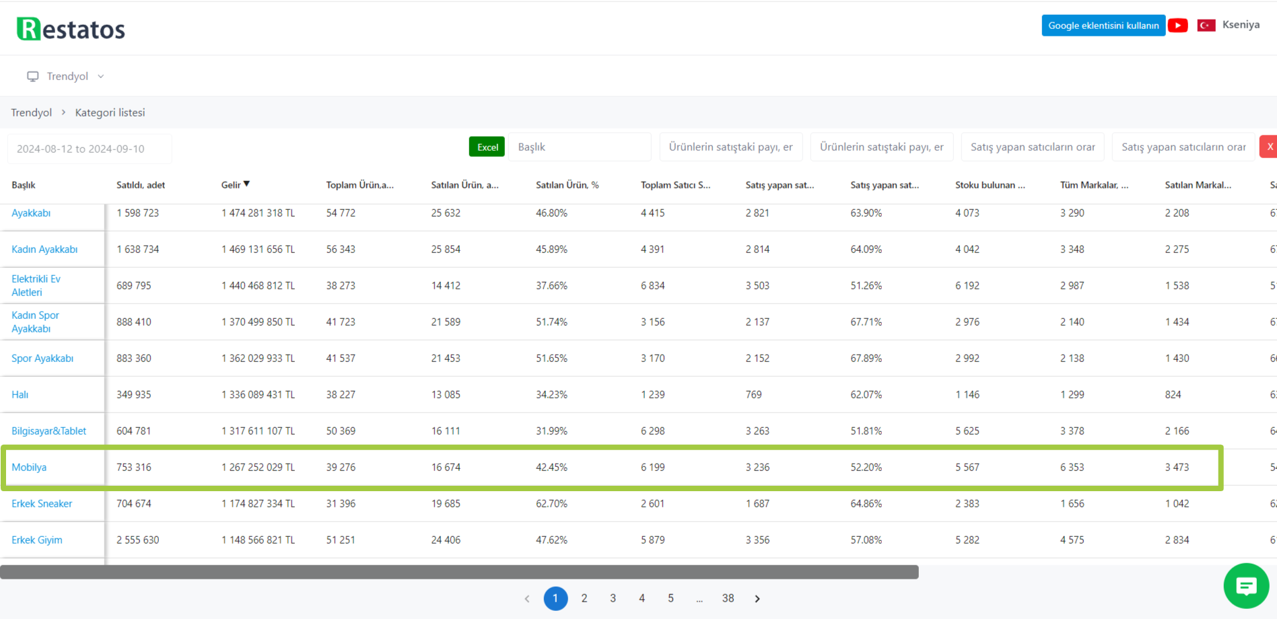Open the date range picker field
Viewport: 1277px width, 619px height.
point(90,149)
